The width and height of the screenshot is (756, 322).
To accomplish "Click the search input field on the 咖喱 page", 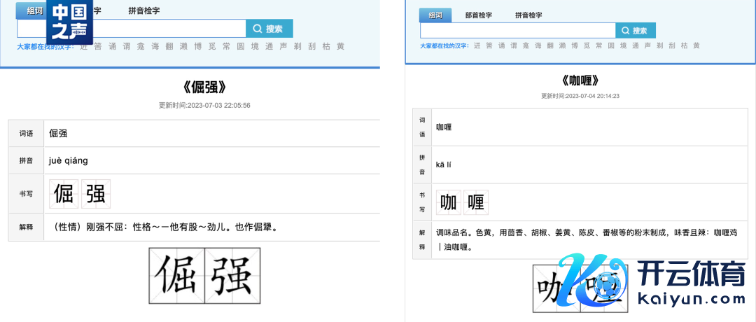I will [x=517, y=31].
